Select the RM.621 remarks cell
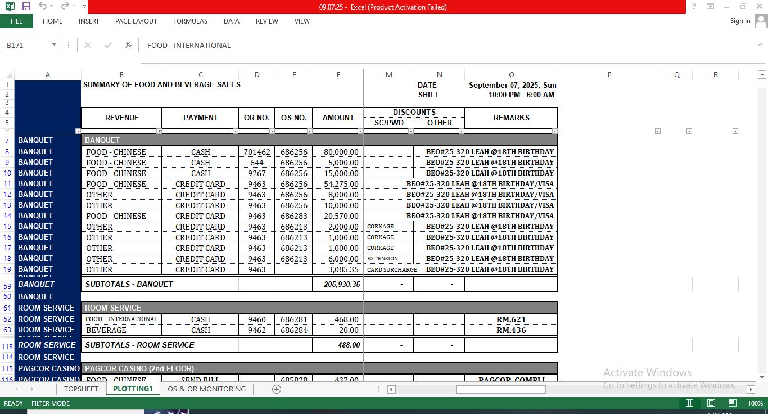Screen dimensions: 768x414 tap(511, 319)
